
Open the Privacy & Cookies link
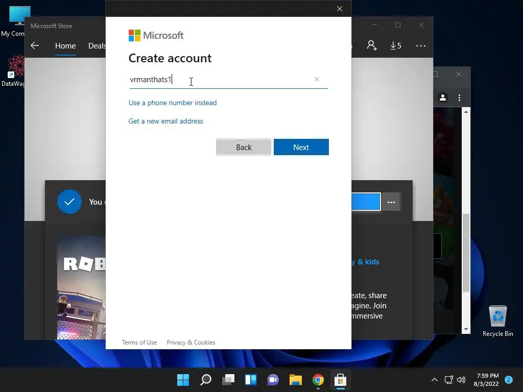[191, 342]
